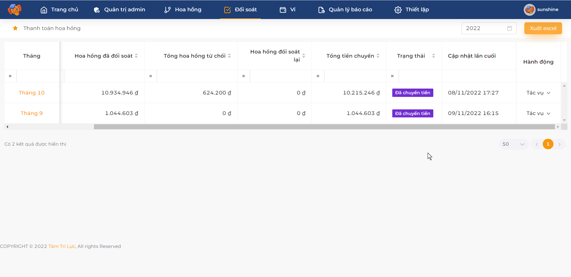Open the sunshine user avatar
571x277 pixels.
(529, 10)
